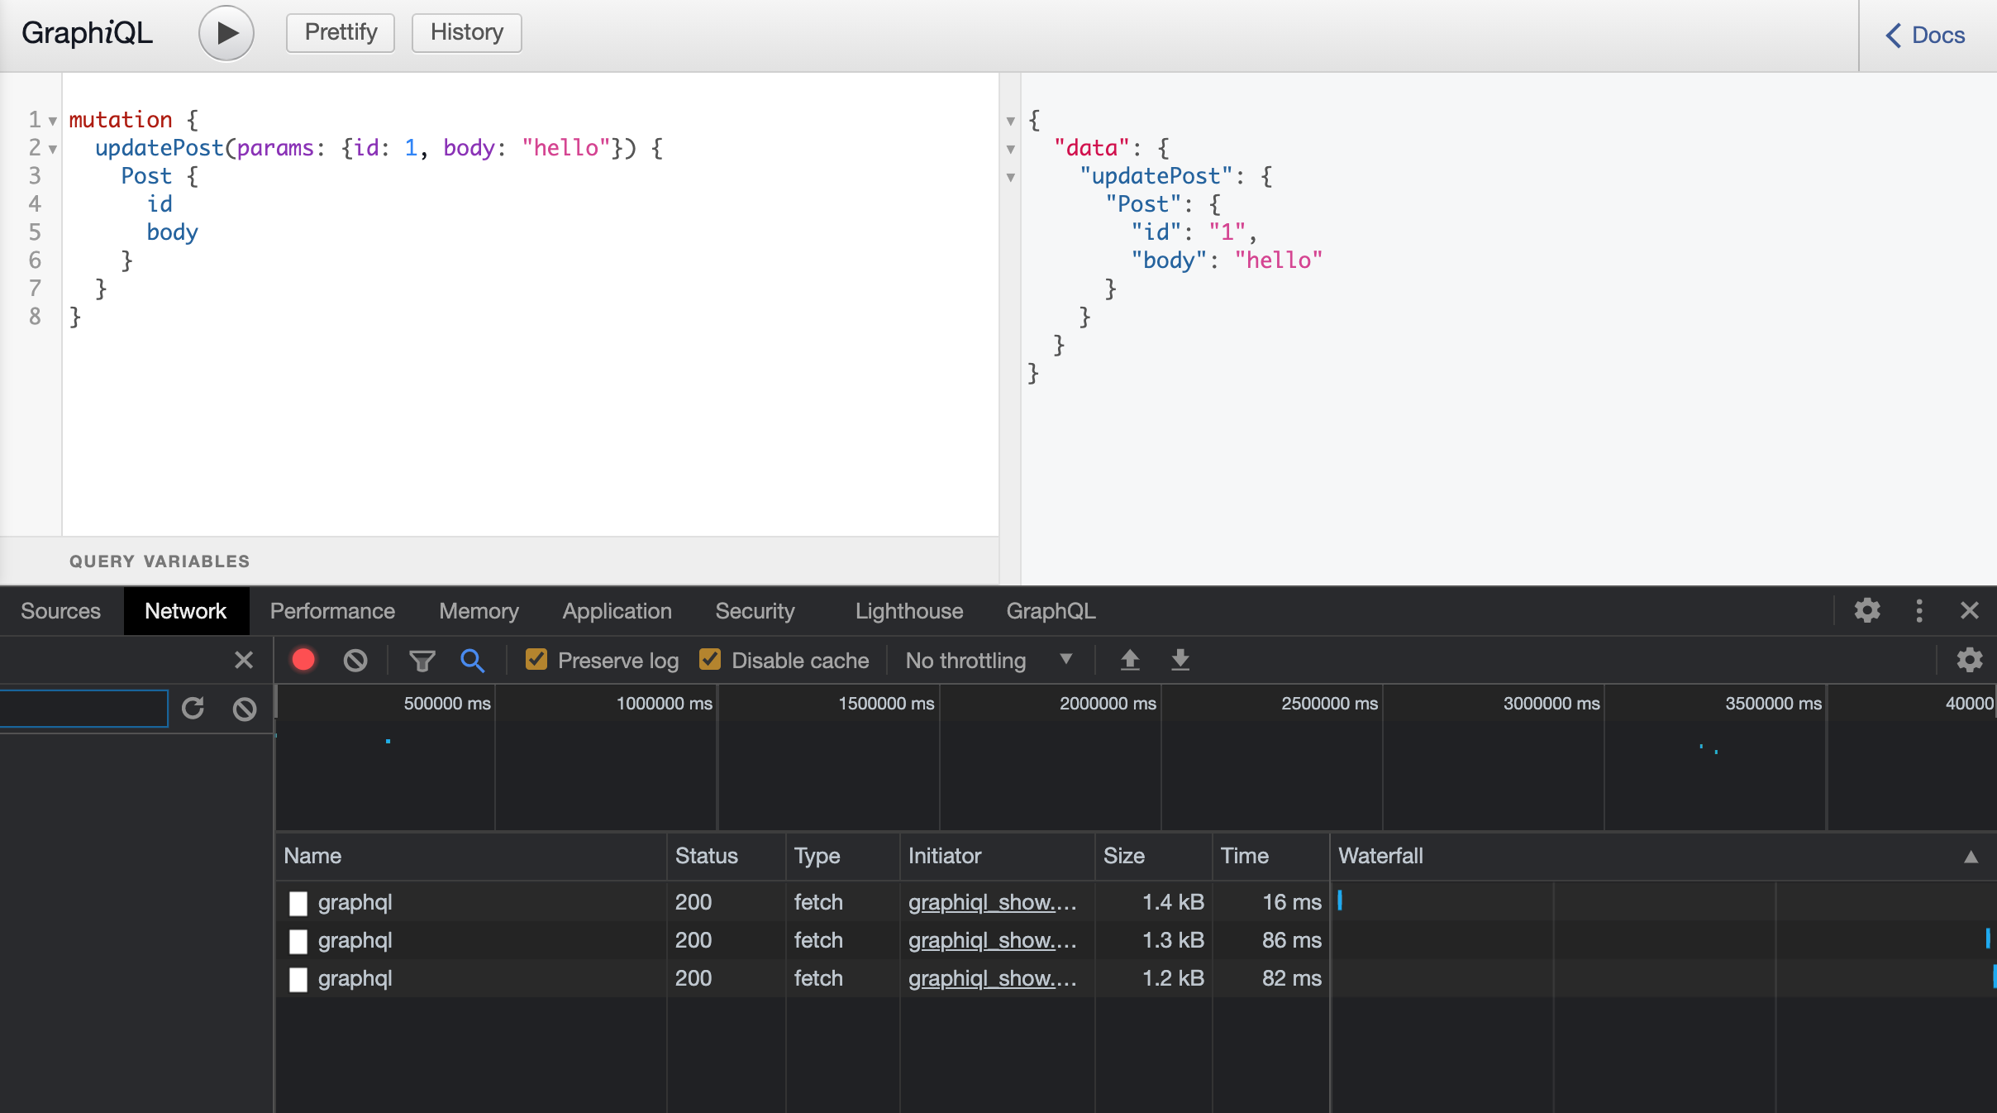This screenshot has height=1113, width=1997.
Task: Switch to the GraphQL devtools tab
Action: pyautogui.click(x=1051, y=611)
